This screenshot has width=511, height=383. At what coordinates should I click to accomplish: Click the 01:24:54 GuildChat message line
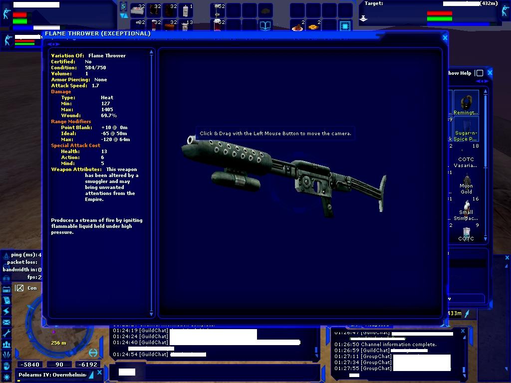point(159,355)
